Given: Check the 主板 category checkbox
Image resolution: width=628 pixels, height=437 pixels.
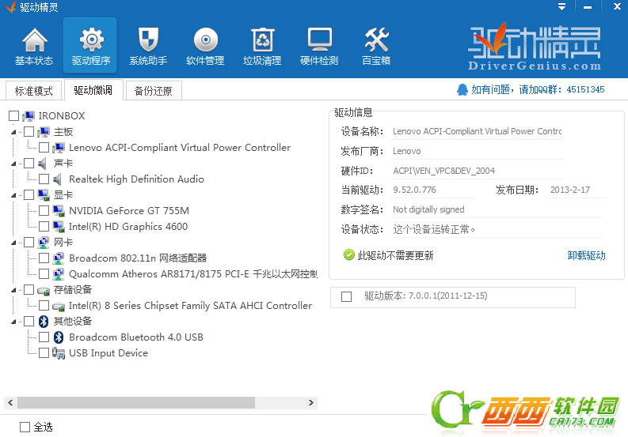Looking at the screenshot, I should coord(29,131).
